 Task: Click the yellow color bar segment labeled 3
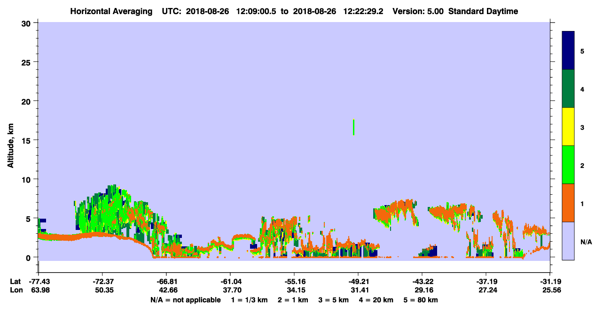click(x=568, y=127)
